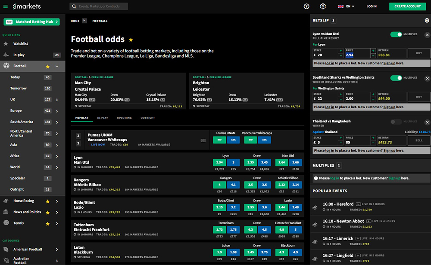The height and width of the screenshot is (265, 431).
Task: Open the help question mark icon
Action: 306,6
